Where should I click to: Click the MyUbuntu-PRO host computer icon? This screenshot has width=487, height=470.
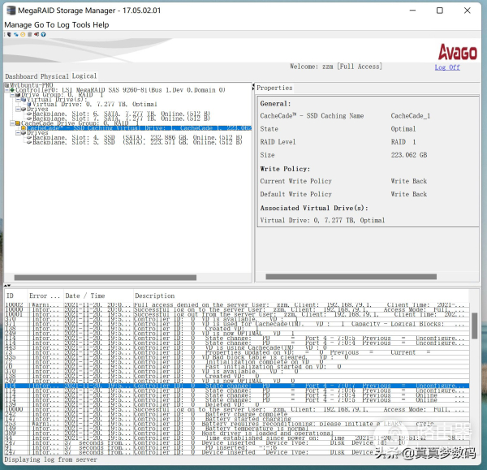[7, 85]
